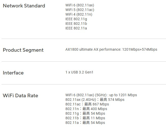Click the 802.11n 400 Mbps data rate

(x=86, y=109)
